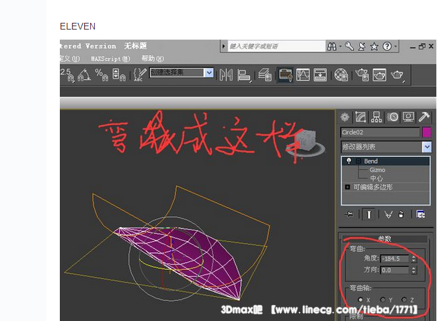Viewport: 437px width, 321px height.
Task: Switch to the Display panel tab
Action: tap(408, 117)
